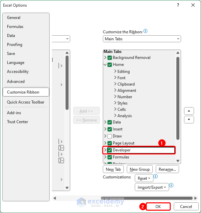The image size is (201, 213).
Task: Enable the Draw tab checkbox
Action: [x=109, y=136]
